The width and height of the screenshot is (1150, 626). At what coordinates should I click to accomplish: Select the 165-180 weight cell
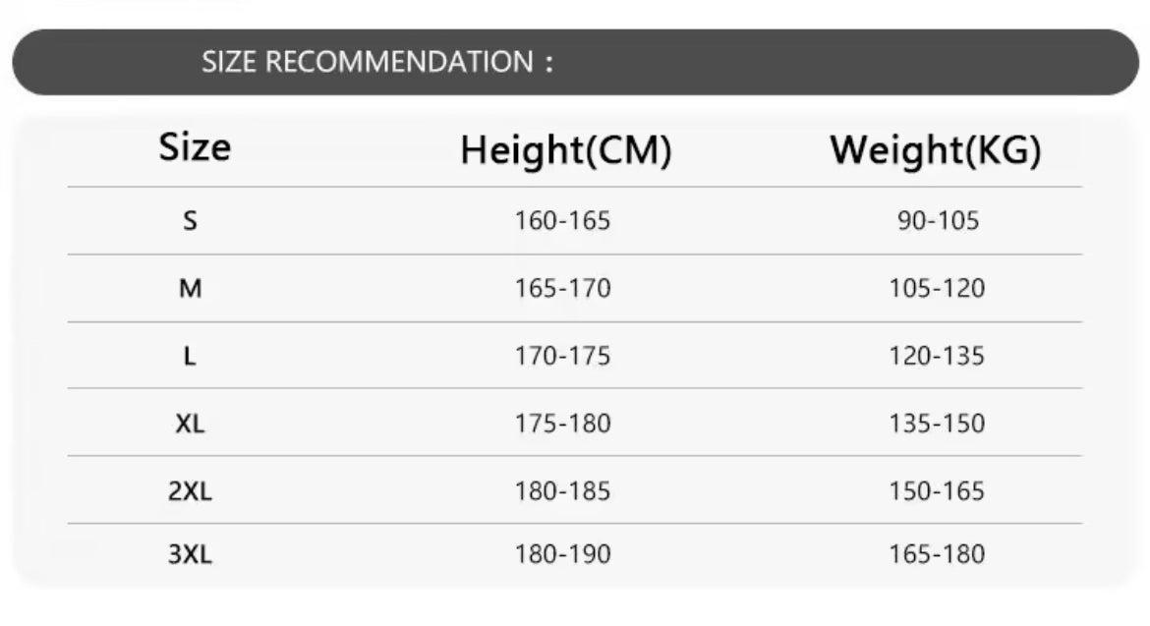click(x=937, y=554)
